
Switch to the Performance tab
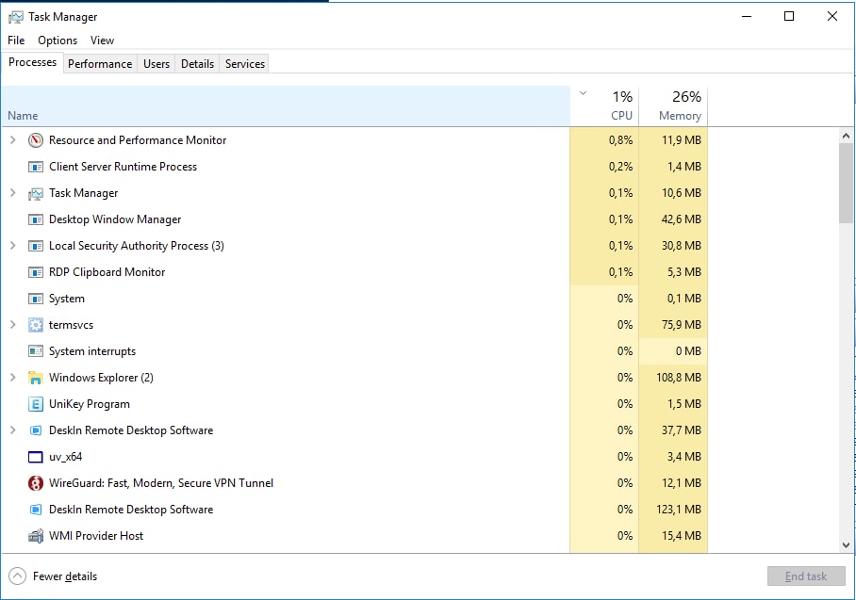point(100,63)
